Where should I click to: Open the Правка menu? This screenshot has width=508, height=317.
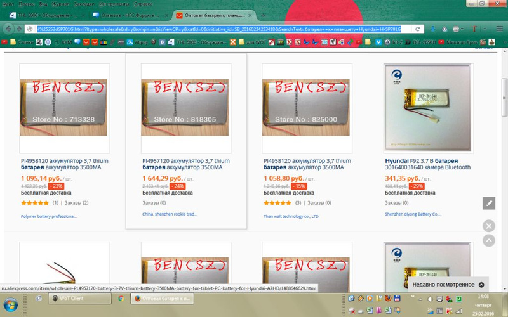[x=27, y=4]
